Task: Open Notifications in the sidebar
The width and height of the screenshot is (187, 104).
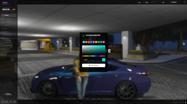Action: (9, 35)
